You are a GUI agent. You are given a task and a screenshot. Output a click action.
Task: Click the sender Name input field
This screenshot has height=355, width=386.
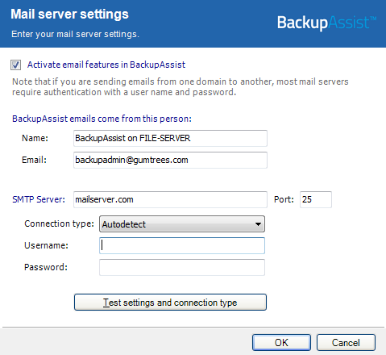170,138
